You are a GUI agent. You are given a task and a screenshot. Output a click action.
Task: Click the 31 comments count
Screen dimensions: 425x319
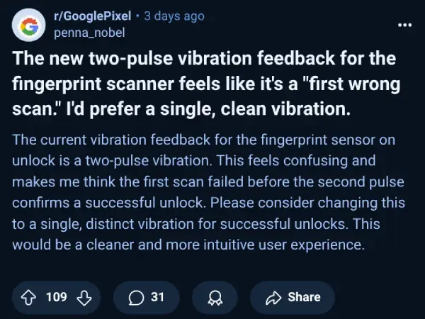coord(157,297)
